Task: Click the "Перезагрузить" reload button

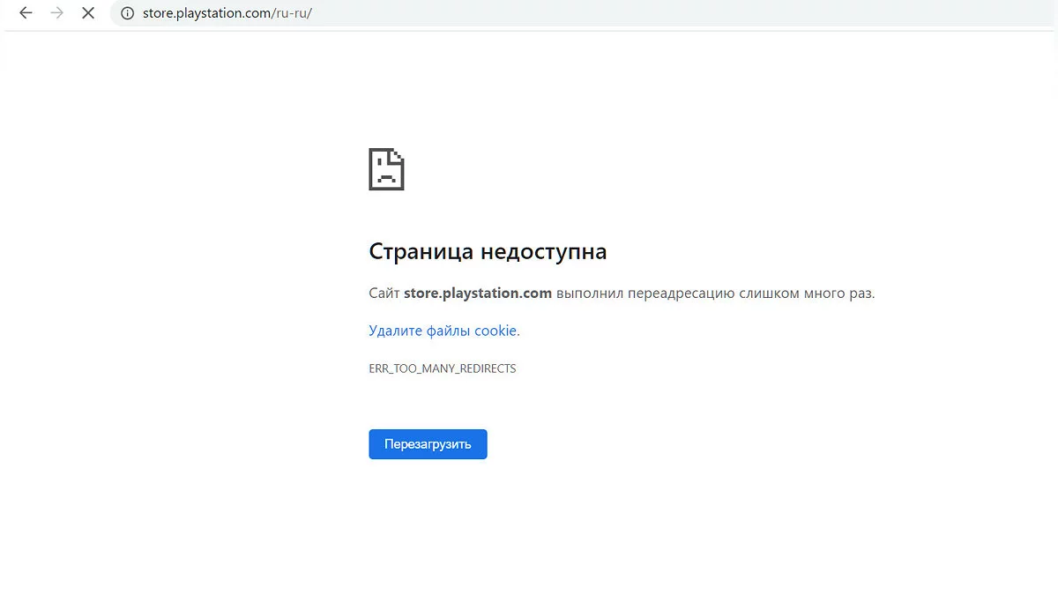Action: click(x=428, y=444)
